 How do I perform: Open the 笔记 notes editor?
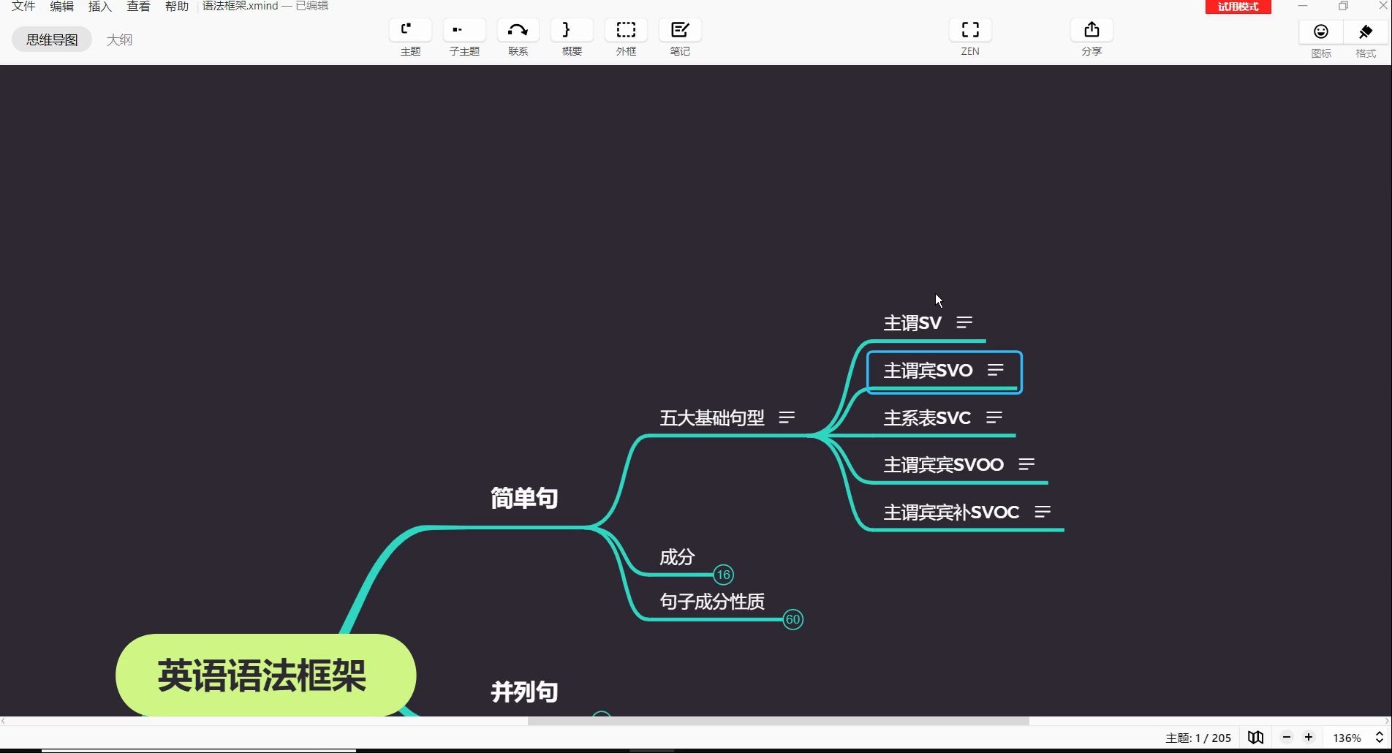click(x=680, y=31)
